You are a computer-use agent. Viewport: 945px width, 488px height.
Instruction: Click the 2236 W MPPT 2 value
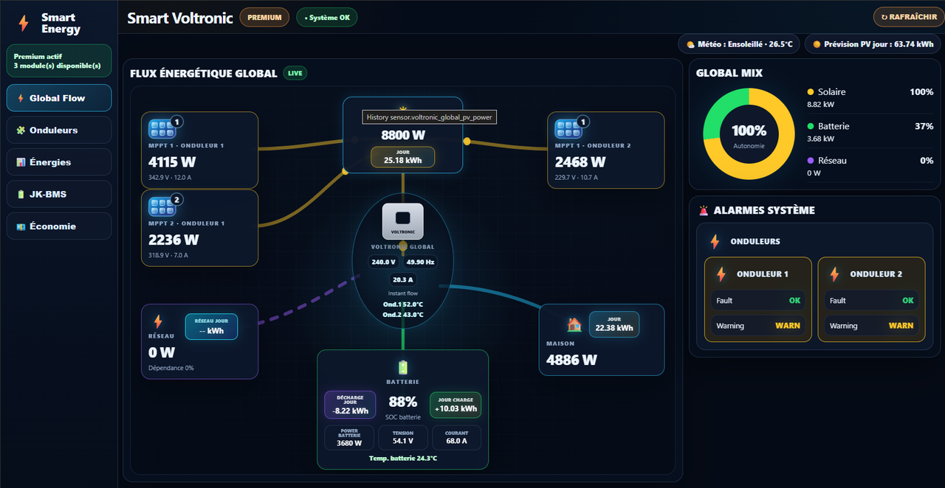pos(173,240)
